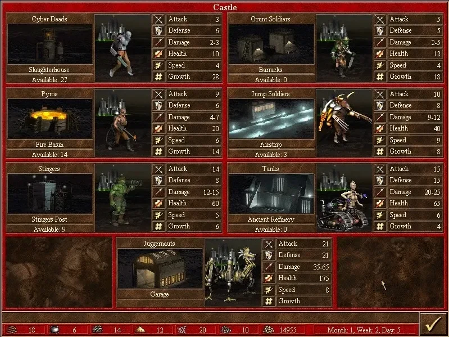Click the Pyros attack swords icon
This screenshot has width=449, height=337.
[x=158, y=95]
